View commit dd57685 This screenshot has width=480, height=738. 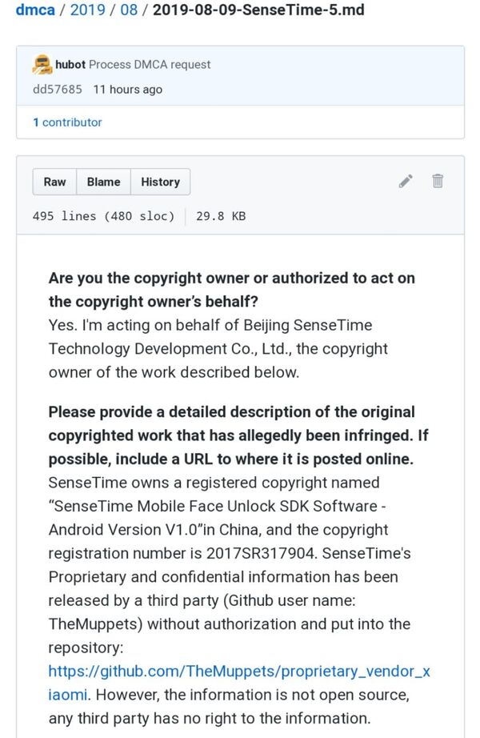coord(57,90)
